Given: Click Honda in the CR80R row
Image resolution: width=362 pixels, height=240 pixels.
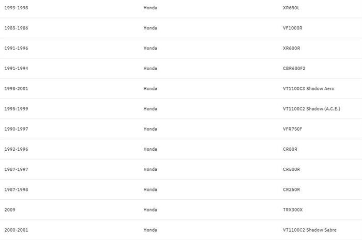Looking at the screenshot, I should tap(150, 149).
